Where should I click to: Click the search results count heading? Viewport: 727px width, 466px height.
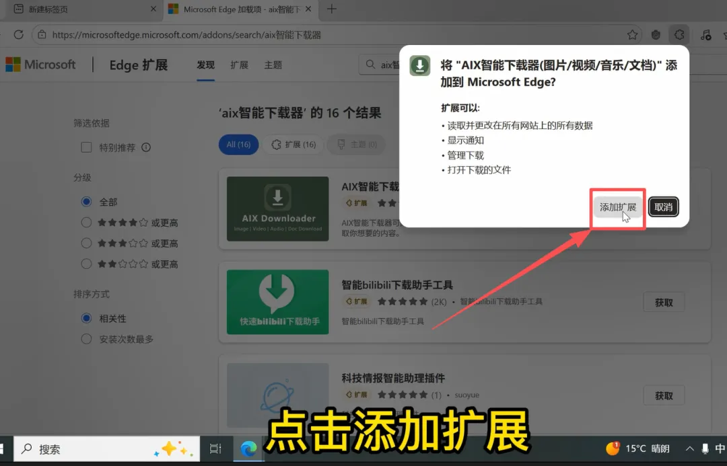click(x=300, y=112)
